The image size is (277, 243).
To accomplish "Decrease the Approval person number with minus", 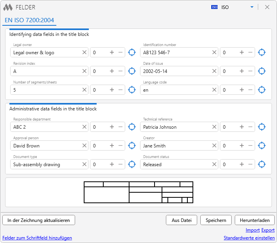I will point(121,146).
